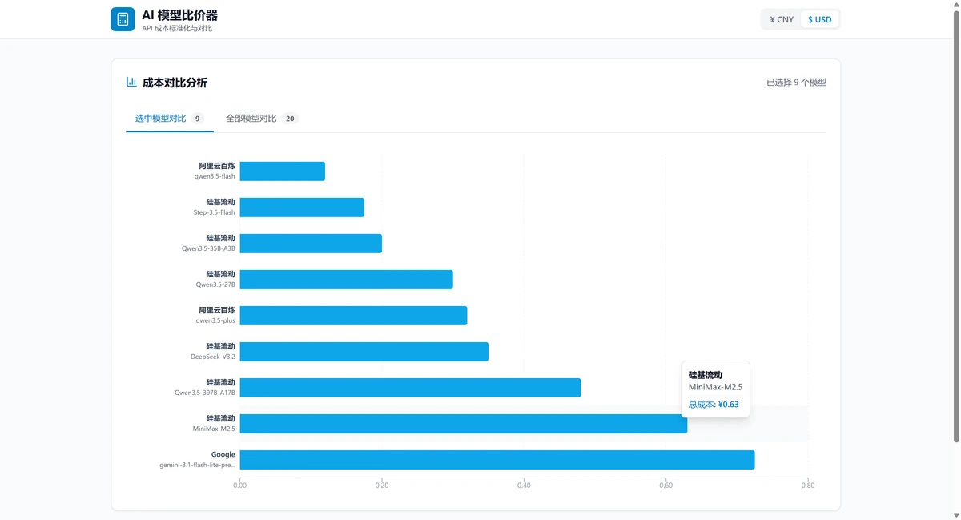
Task: Click the MiniMax-M2.5 bar
Action: (463, 424)
